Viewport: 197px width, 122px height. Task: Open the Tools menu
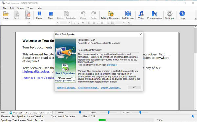coord(30,8)
